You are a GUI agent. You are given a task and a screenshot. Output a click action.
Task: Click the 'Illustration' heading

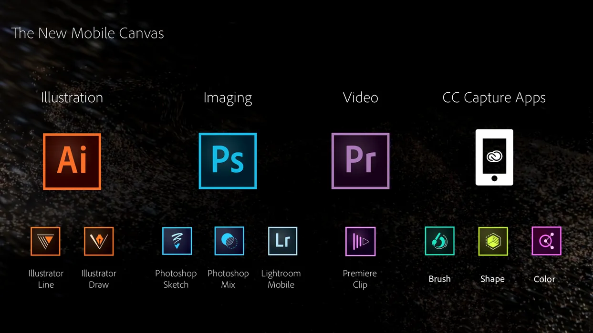(72, 98)
